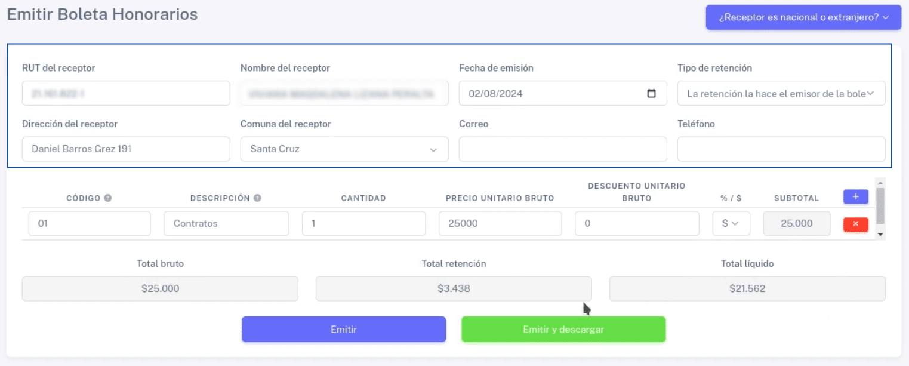
Task: Open the Tipo de retención dropdown
Action: (x=781, y=93)
